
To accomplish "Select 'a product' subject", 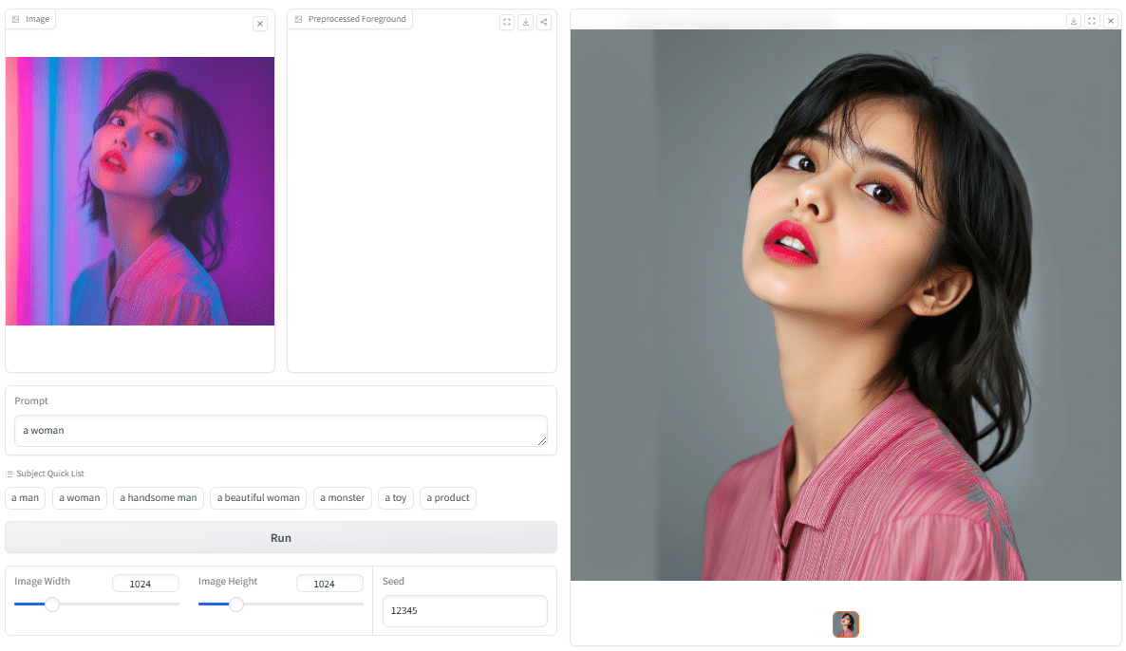I will (448, 498).
